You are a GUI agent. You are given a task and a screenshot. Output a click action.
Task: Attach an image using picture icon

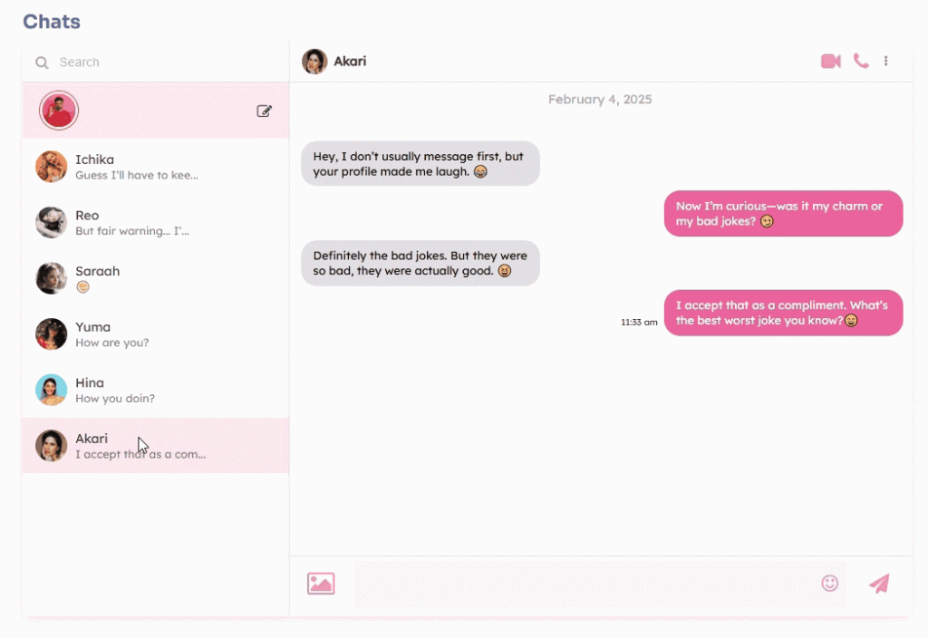[321, 584]
